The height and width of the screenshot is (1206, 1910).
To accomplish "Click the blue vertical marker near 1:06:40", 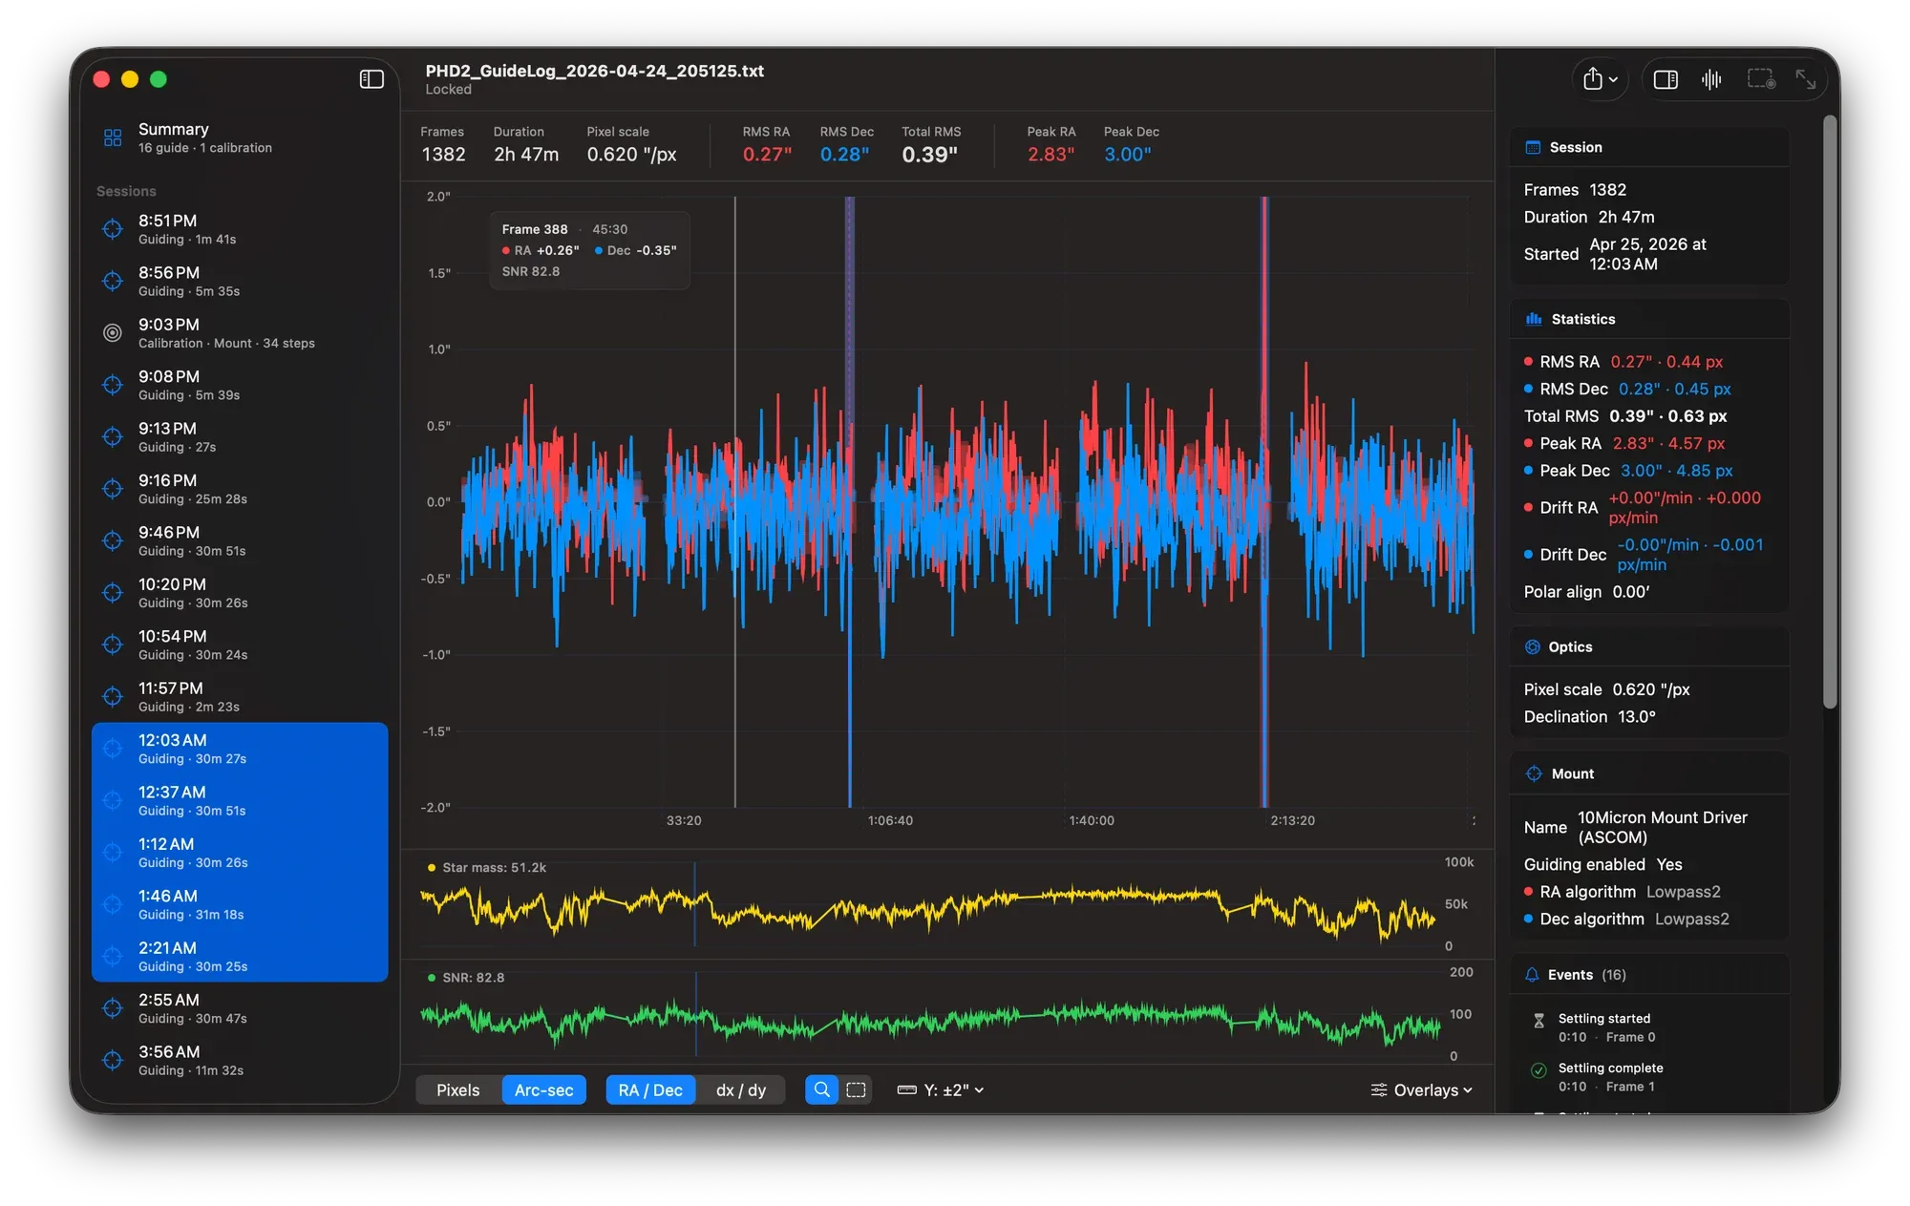I will click(850, 501).
